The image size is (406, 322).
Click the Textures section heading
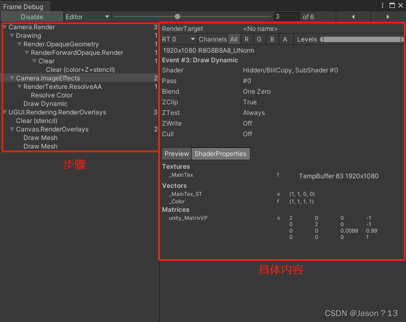pyautogui.click(x=176, y=167)
